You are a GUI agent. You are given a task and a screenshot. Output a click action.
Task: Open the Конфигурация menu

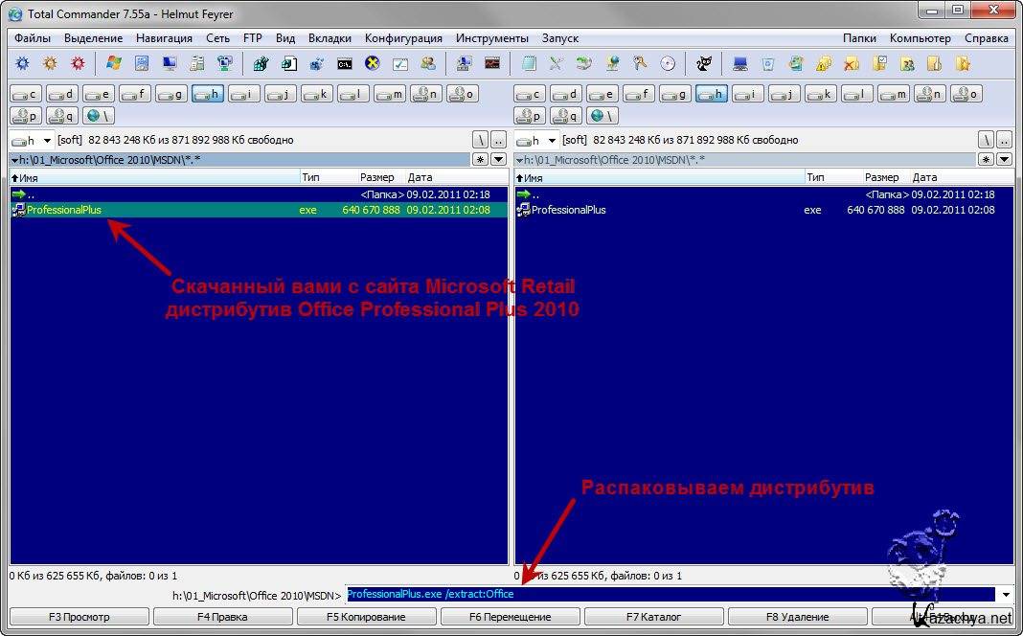click(x=403, y=38)
